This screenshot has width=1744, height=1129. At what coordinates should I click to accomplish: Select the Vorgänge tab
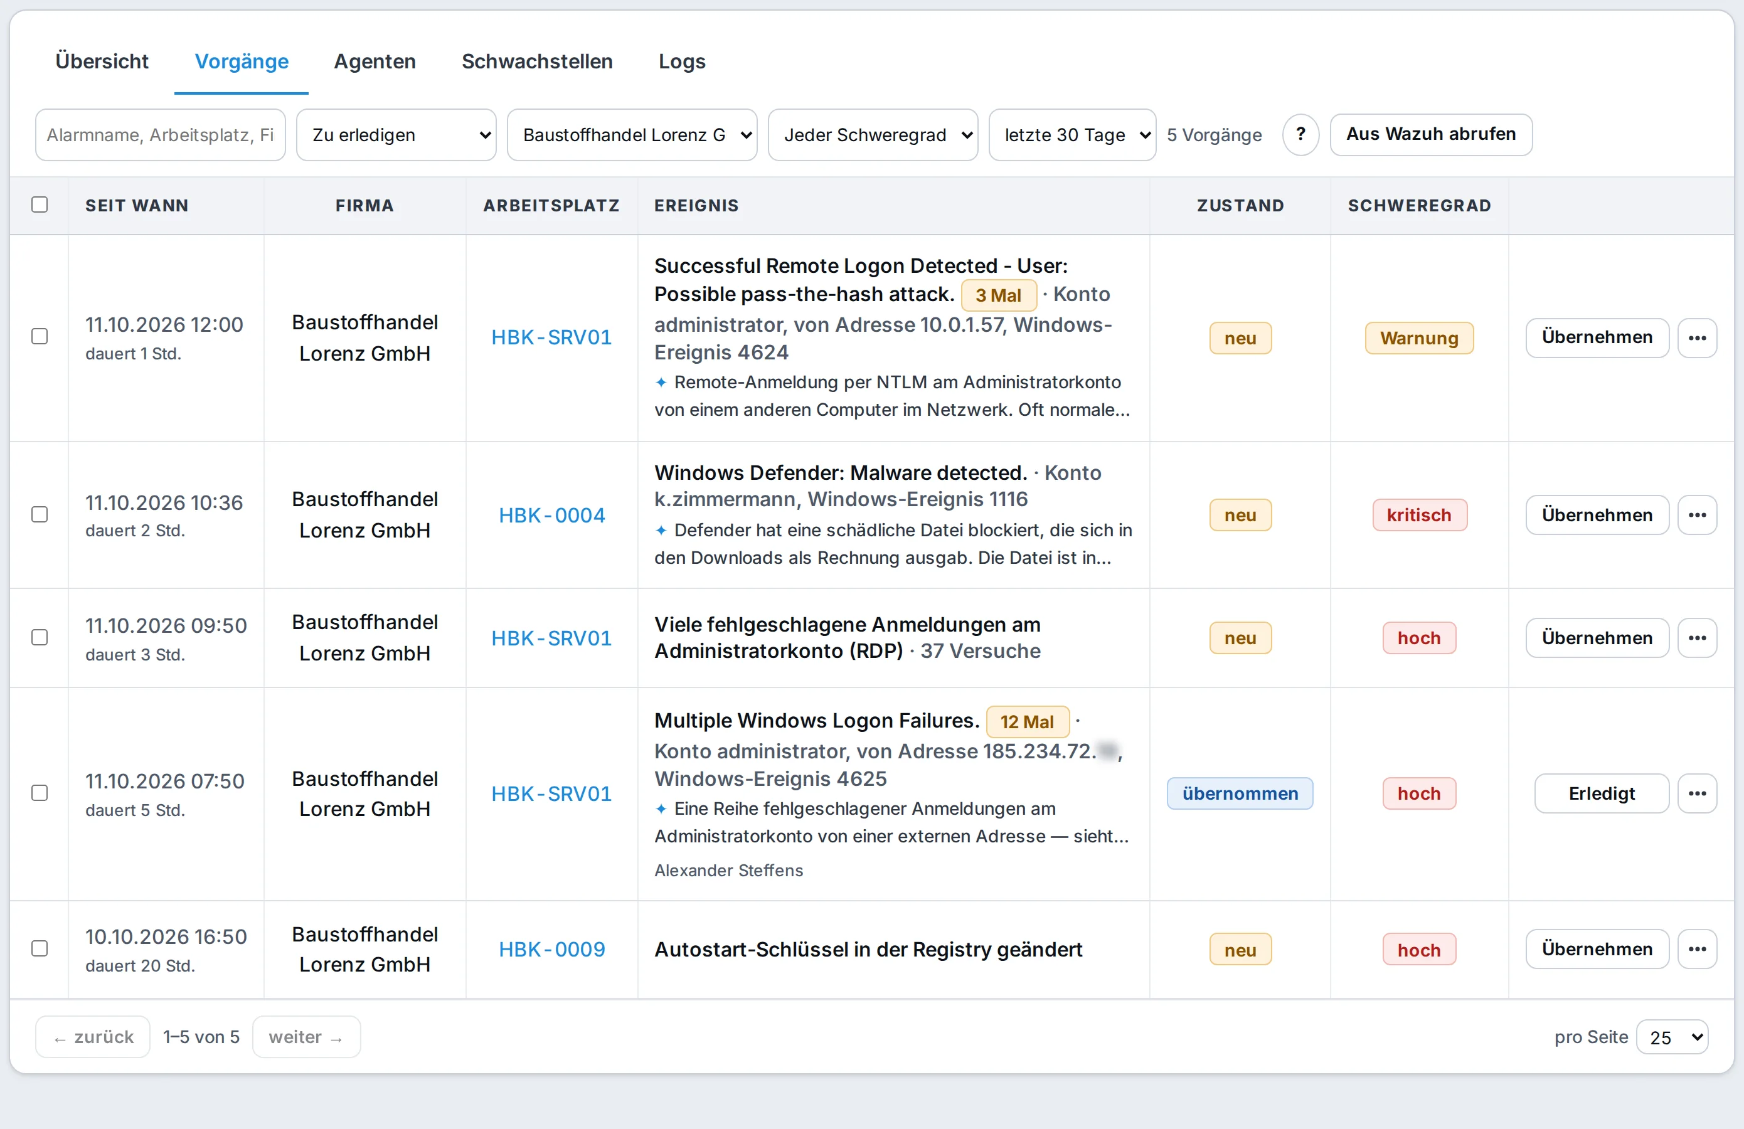(x=241, y=61)
